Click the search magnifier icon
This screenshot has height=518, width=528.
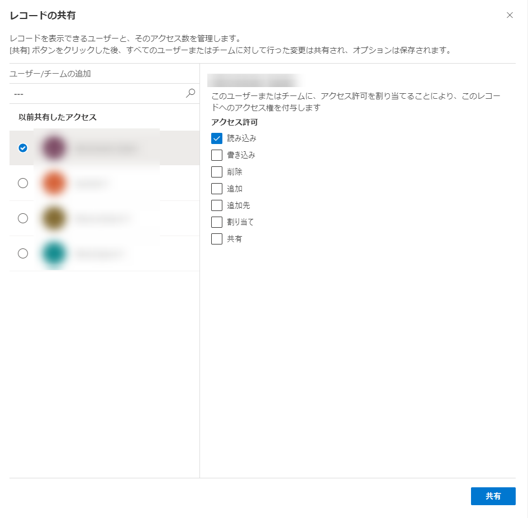click(x=191, y=93)
